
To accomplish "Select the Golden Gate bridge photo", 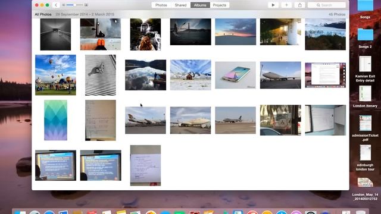I will click(x=190, y=32).
